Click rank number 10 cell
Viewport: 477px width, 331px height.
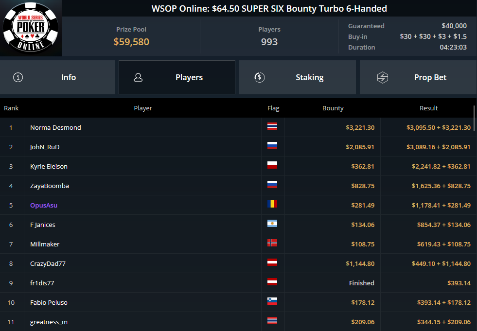[11, 303]
